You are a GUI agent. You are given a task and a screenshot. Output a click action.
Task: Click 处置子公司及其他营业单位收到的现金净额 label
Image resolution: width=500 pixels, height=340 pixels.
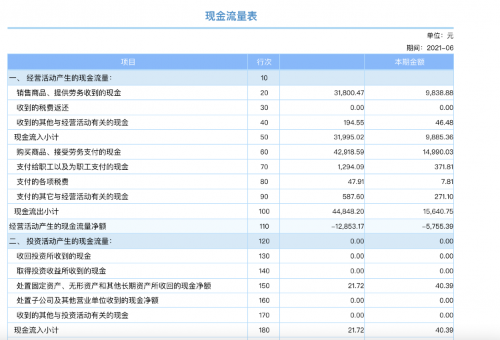point(87,301)
